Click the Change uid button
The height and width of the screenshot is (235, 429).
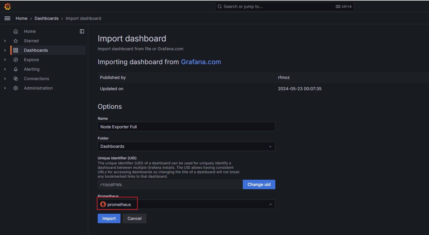tap(259, 184)
